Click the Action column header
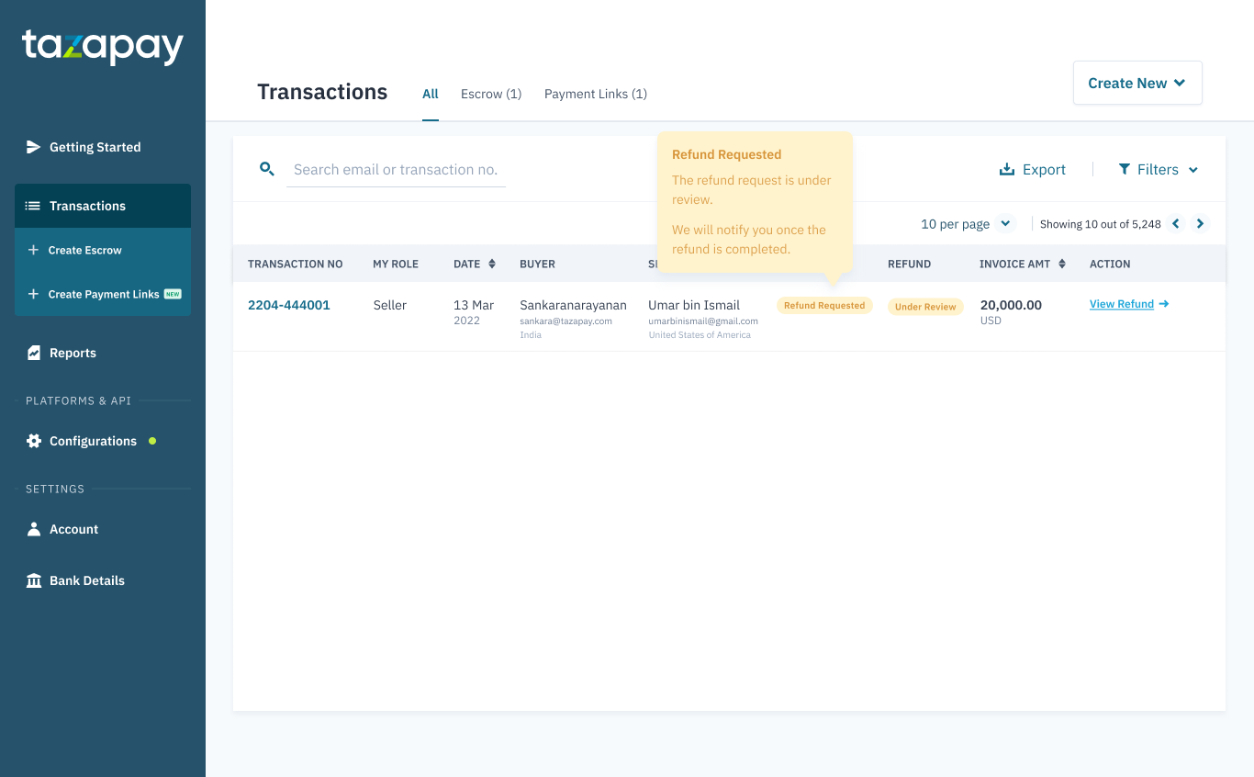The width and height of the screenshot is (1254, 777). tap(1110, 264)
